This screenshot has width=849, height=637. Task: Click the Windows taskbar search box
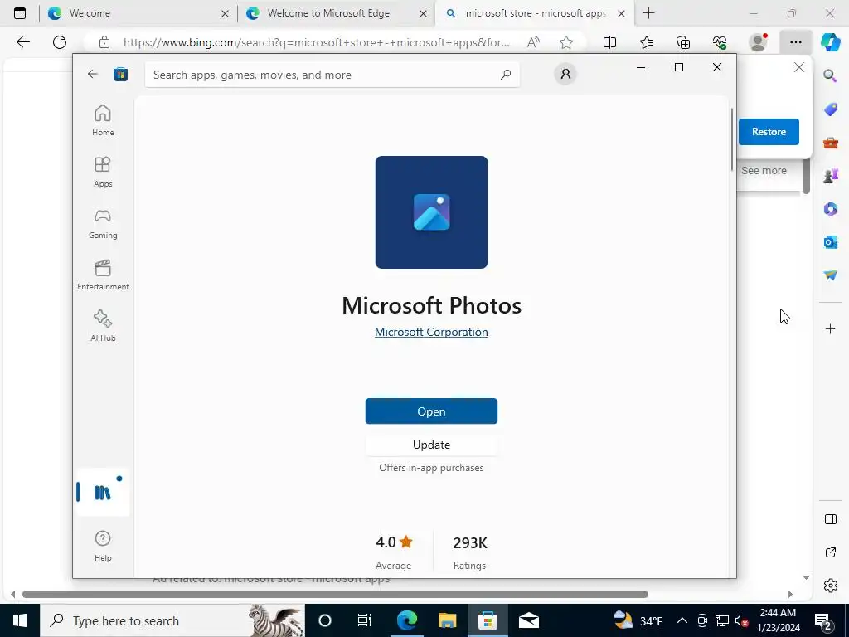click(x=172, y=620)
